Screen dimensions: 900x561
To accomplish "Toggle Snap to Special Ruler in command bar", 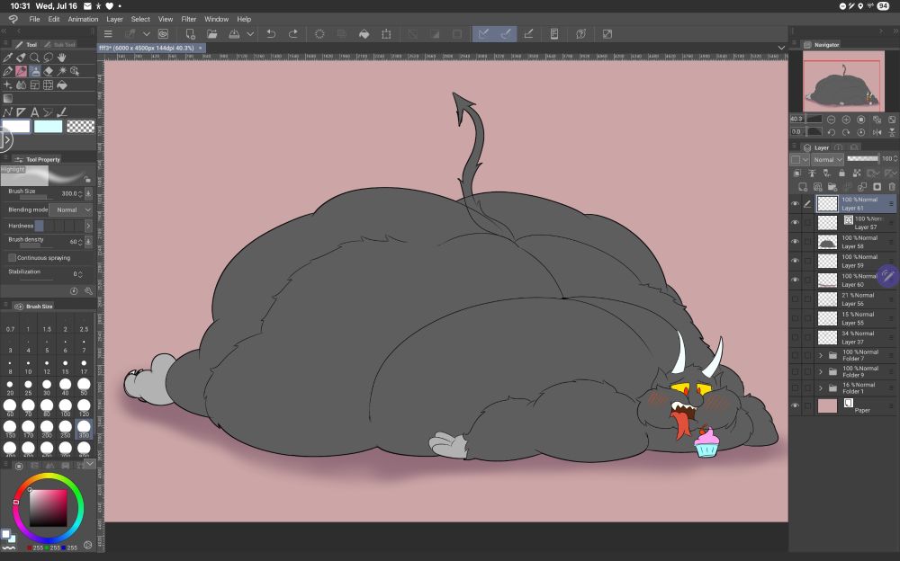I will coord(506,34).
